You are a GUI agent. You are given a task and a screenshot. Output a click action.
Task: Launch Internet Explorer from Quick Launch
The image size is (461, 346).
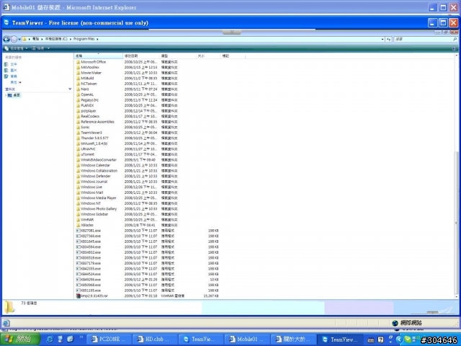(x=50, y=340)
